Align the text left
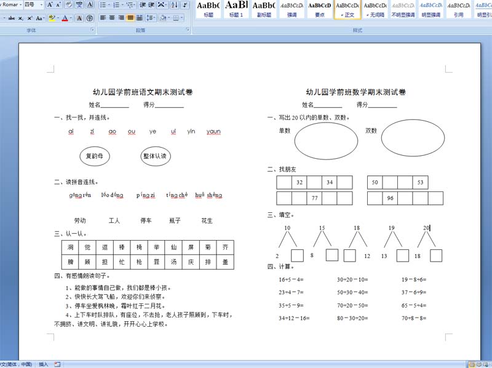Screen dimensions: 492x368 (103, 18)
